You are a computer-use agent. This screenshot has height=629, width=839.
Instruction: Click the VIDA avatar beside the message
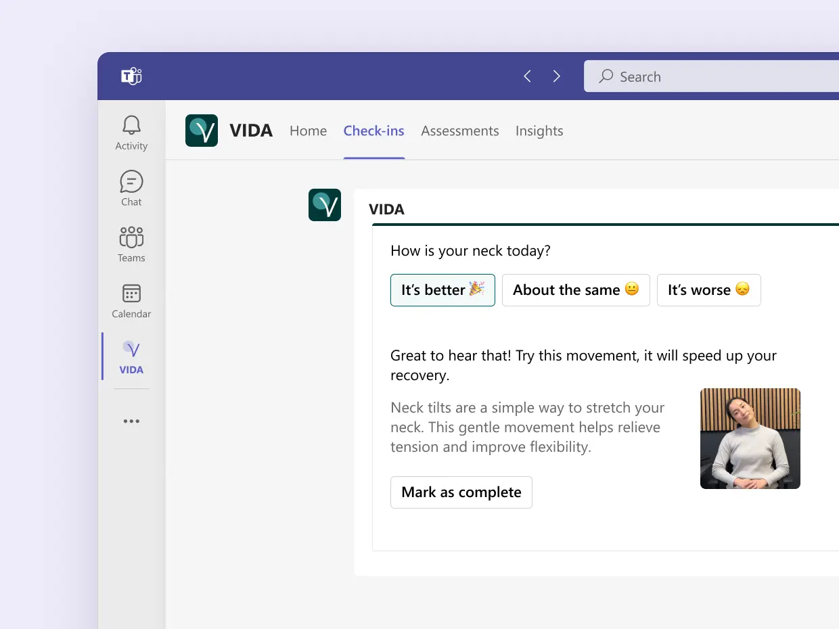point(325,205)
